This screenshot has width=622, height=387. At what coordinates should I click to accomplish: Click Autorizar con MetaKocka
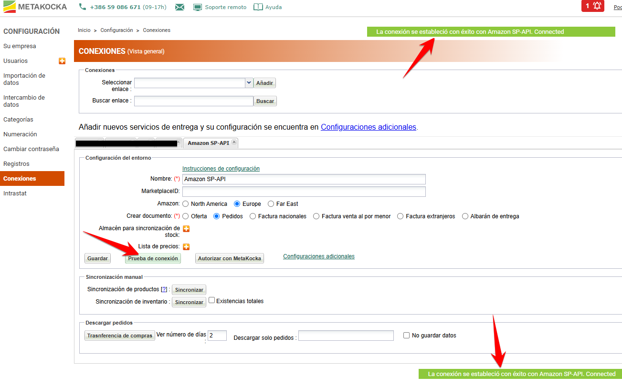(x=230, y=258)
